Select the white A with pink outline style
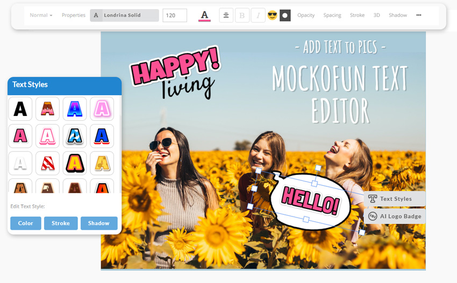Screen dimensions: 457x283 tap(47, 136)
